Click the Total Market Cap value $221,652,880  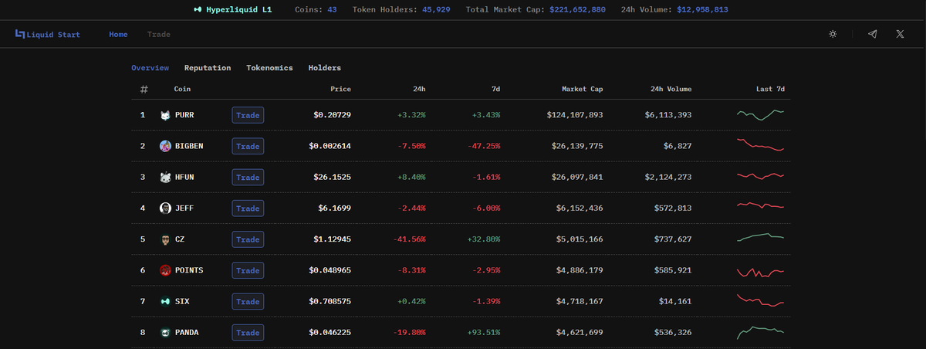[577, 10]
